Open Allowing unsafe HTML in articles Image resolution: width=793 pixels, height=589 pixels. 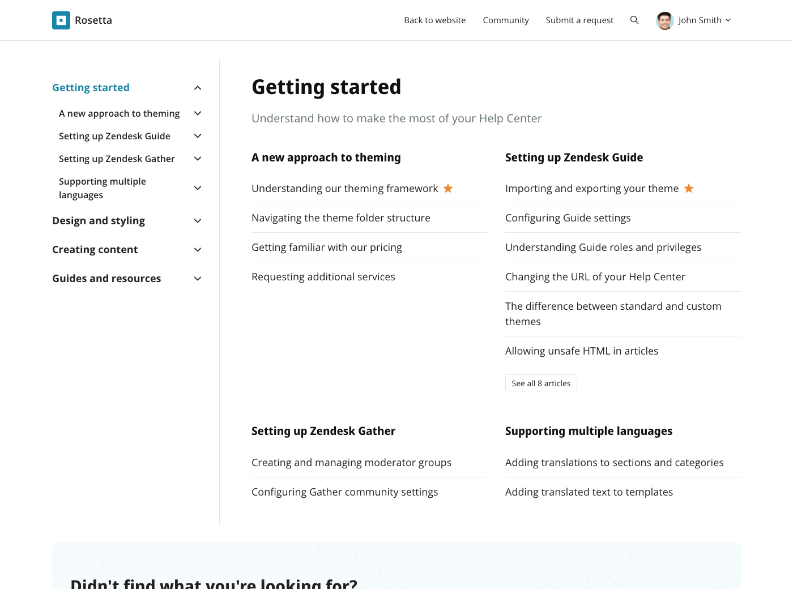(x=581, y=351)
